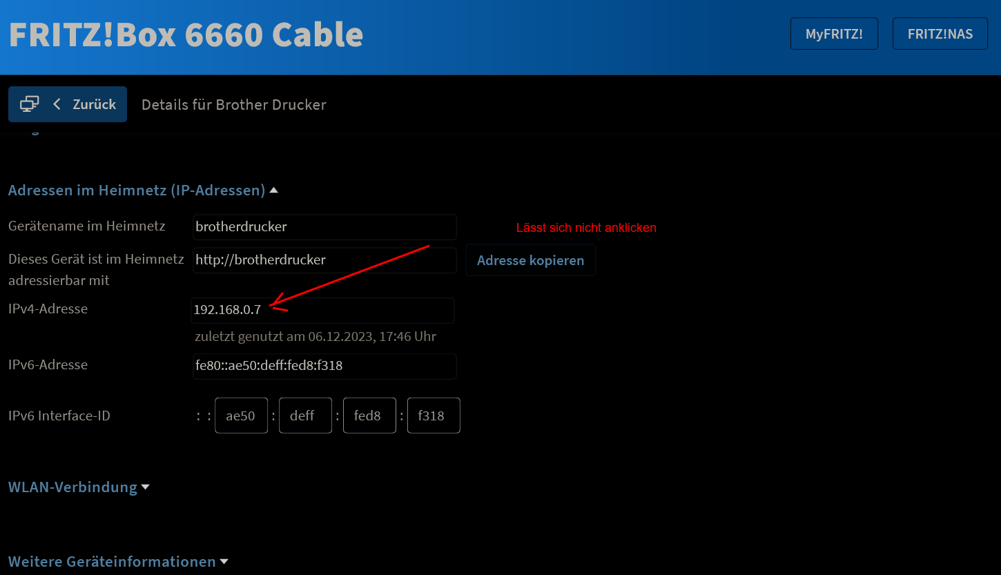Edit the IPv6 Interface-ID box deff
The image size is (1001, 575).
point(305,416)
